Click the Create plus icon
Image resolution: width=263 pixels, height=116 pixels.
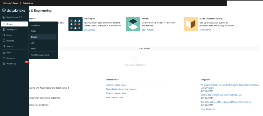click(x=4, y=24)
